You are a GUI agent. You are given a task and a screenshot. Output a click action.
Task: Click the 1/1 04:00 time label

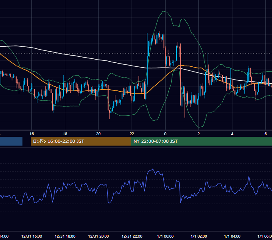coord(232,236)
